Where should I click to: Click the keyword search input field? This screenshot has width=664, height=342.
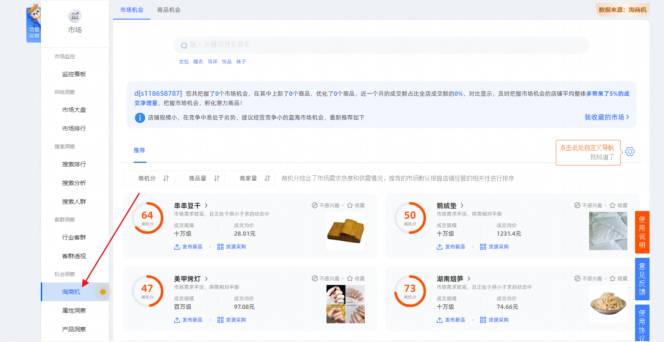click(x=381, y=45)
